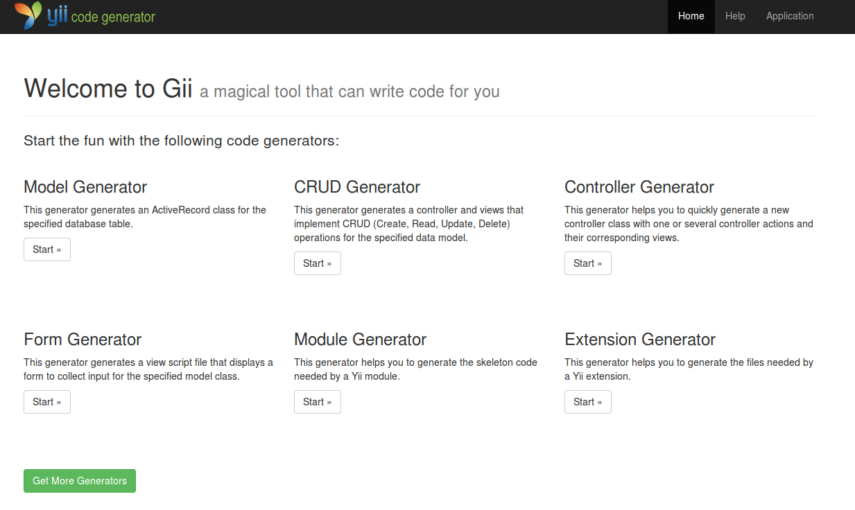Click the Controller Generator heading
This screenshot has width=855, height=510.
tap(639, 187)
